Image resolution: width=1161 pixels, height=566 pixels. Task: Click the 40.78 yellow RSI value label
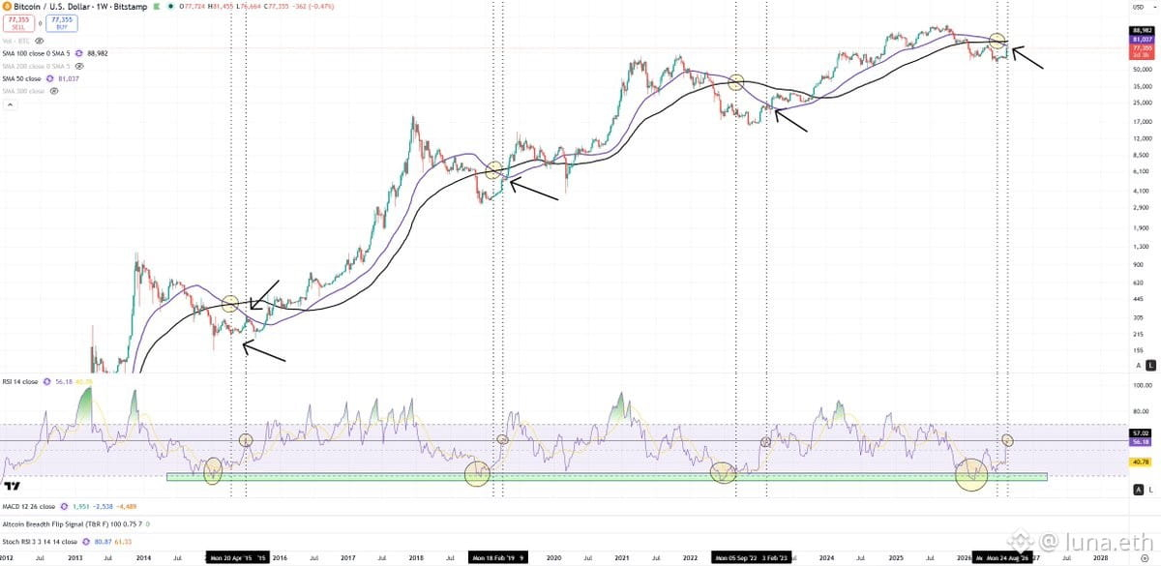tap(1142, 462)
